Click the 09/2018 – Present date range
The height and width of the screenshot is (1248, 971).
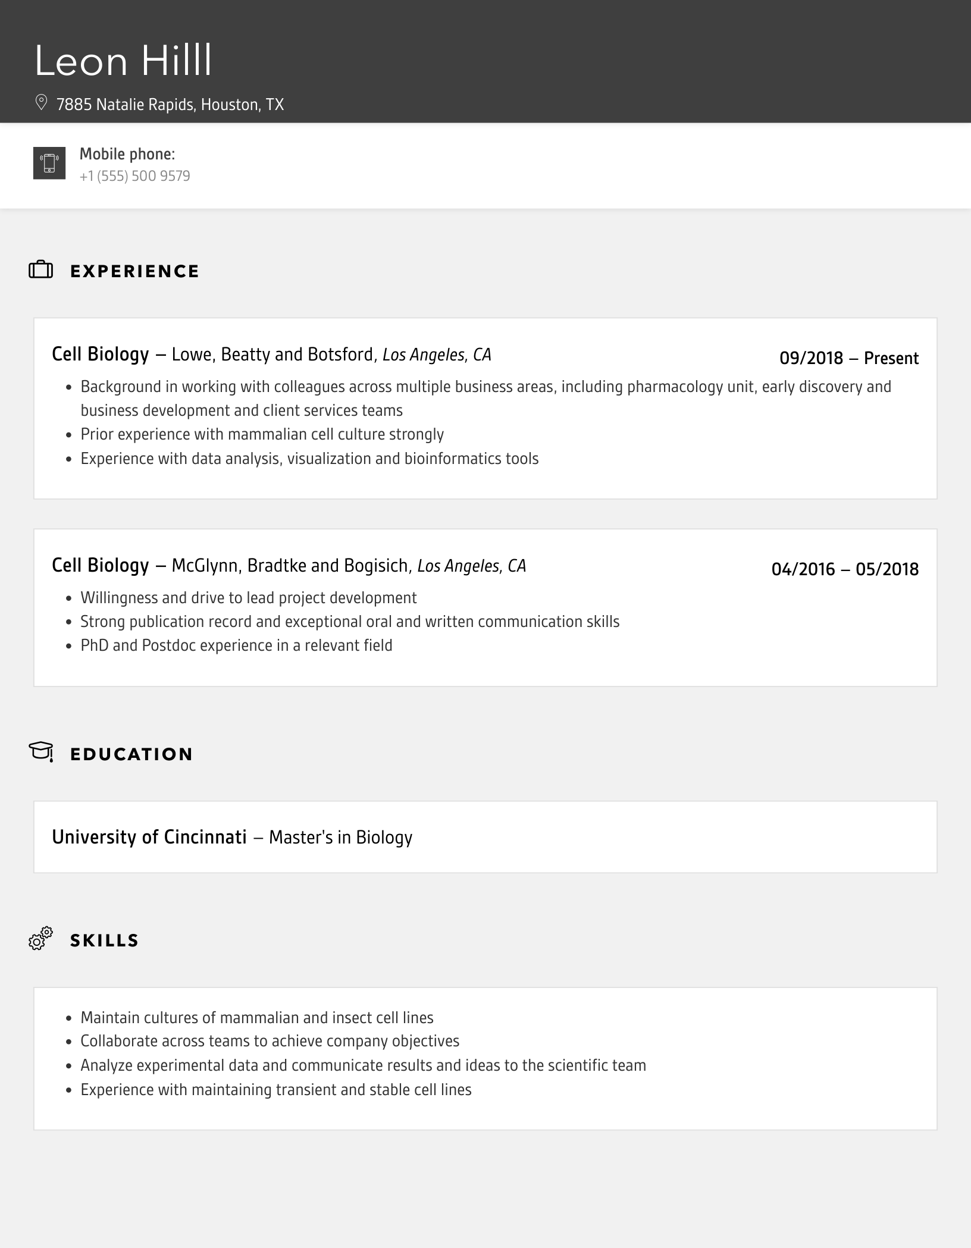(849, 358)
